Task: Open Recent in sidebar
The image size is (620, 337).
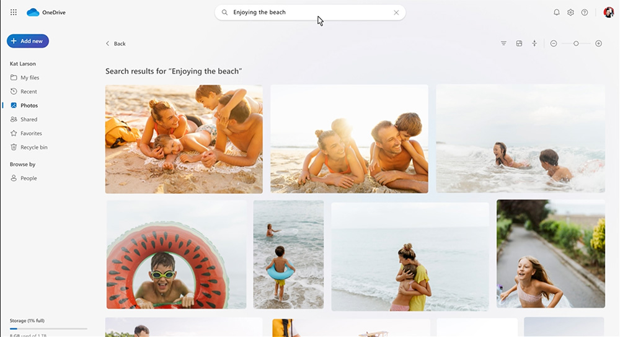Action: coord(29,92)
